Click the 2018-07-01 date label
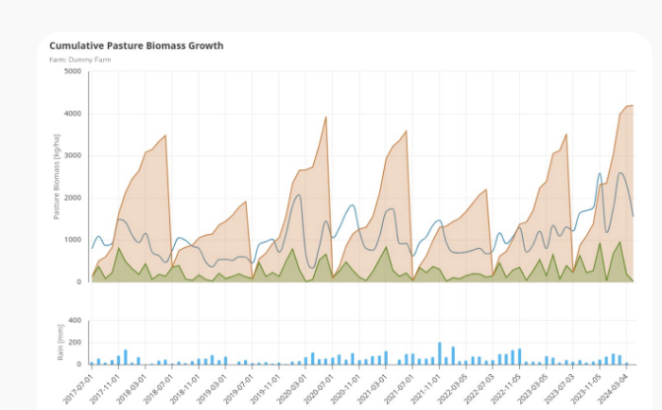 tap(159, 389)
